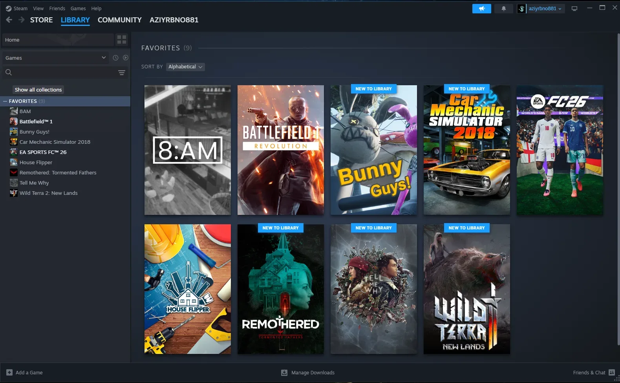Open the Tell Me Why game cover
This screenshot has width=620, height=383.
click(374, 289)
